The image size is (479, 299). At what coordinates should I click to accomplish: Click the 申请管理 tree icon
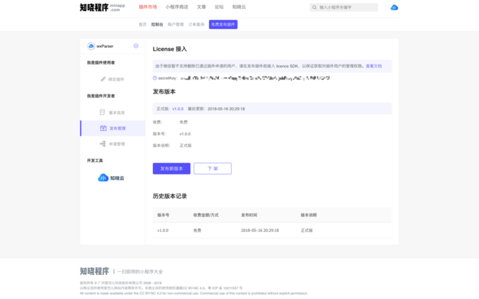[x=102, y=144]
